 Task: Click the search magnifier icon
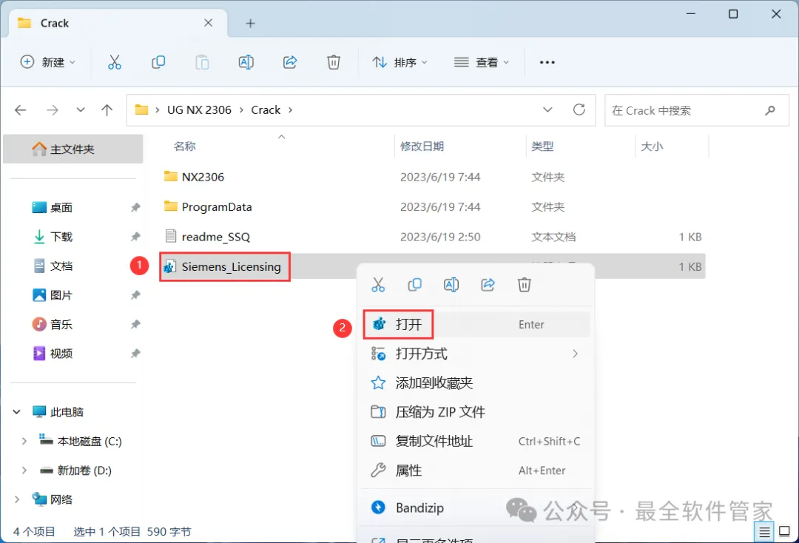(x=770, y=110)
